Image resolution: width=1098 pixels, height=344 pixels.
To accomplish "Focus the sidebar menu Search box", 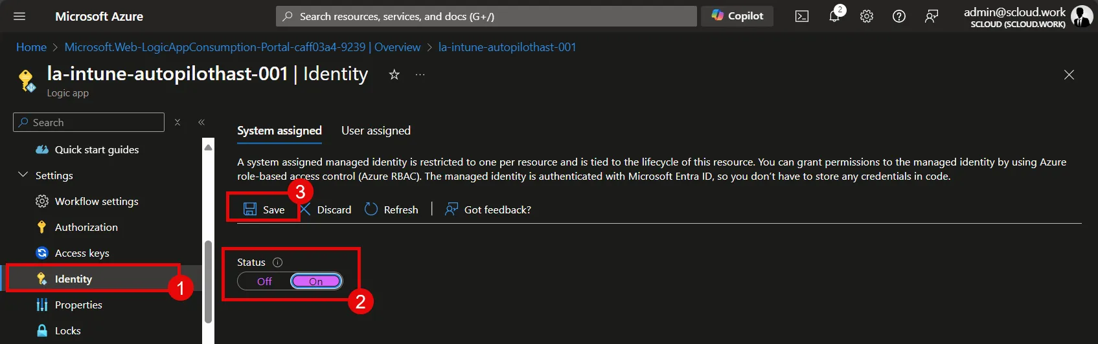I will click(x=89, y=122).
